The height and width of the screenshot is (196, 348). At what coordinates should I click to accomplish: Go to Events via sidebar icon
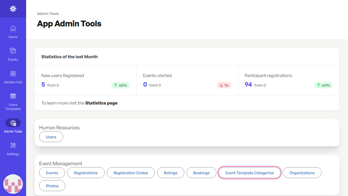[13, 51]
